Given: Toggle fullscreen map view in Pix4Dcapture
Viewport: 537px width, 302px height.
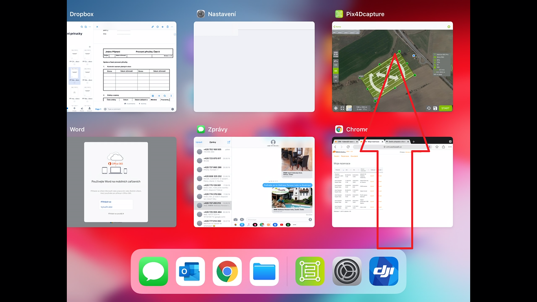Looking at the screenshot, I should pos(342,108).
